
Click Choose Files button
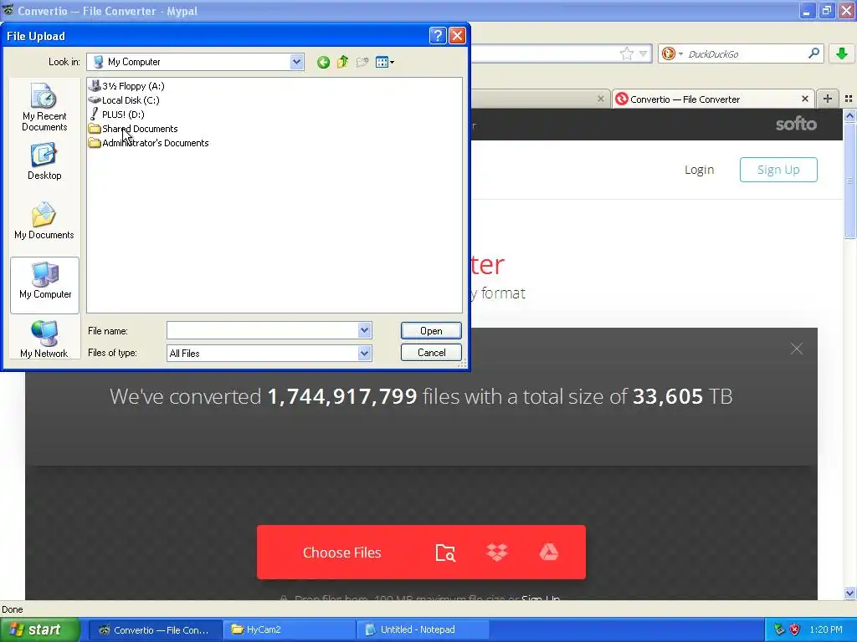[x=341, y=553]
